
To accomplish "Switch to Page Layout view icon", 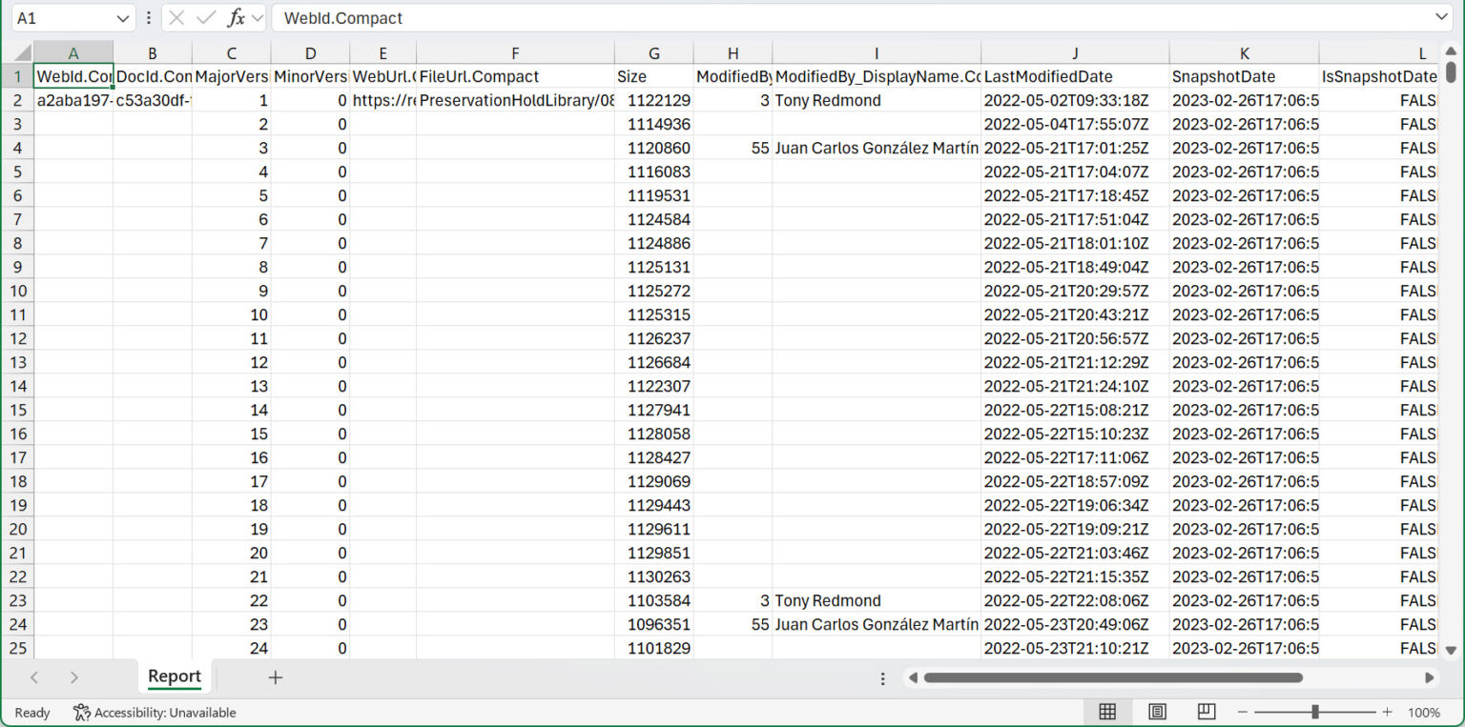I will click(1157, 712).
